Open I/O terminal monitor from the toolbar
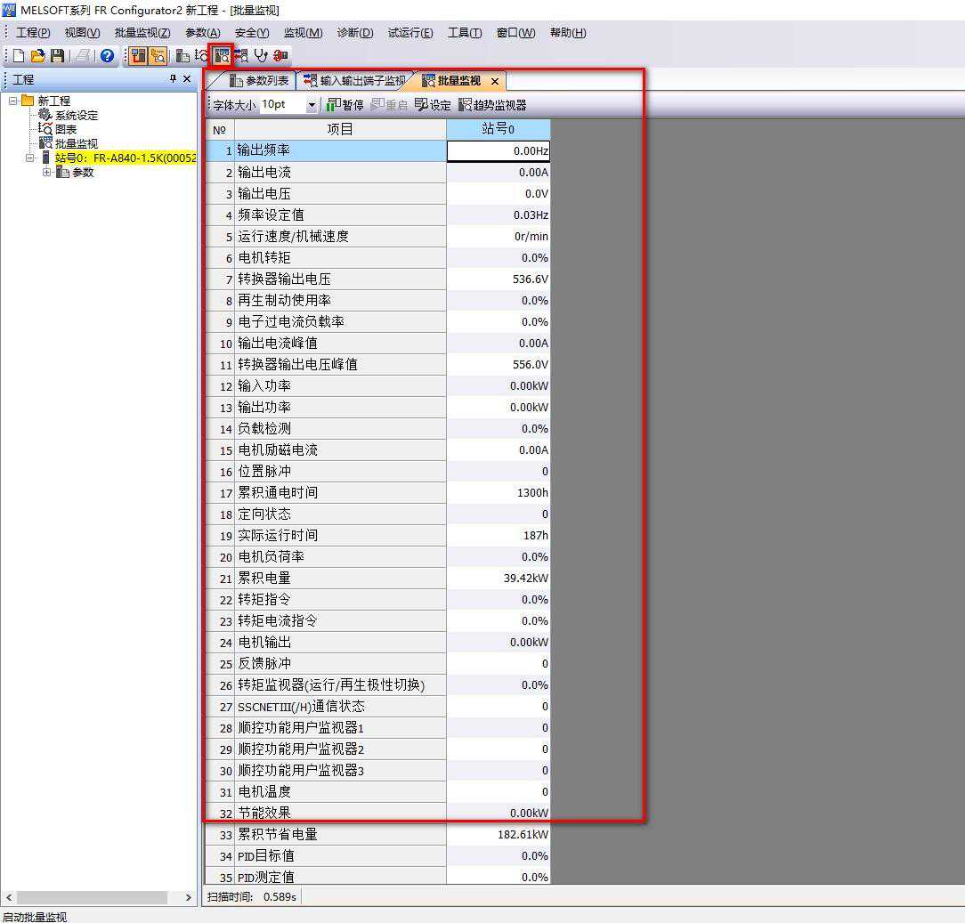This screenshot has height=923, width=965. pos(241,56)
